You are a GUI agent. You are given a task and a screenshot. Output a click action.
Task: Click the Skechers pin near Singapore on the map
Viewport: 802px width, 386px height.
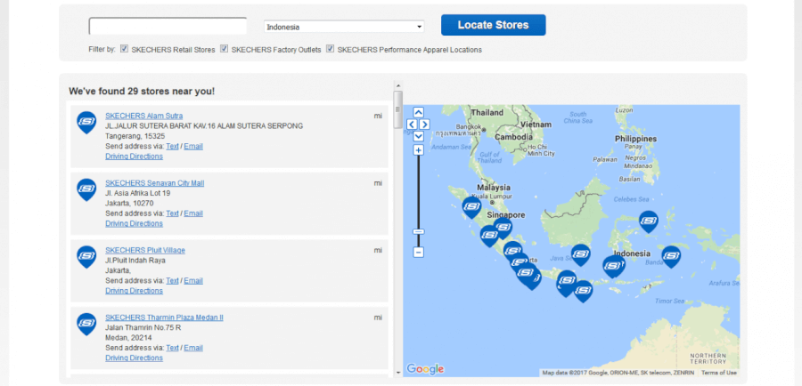(503, 228)
